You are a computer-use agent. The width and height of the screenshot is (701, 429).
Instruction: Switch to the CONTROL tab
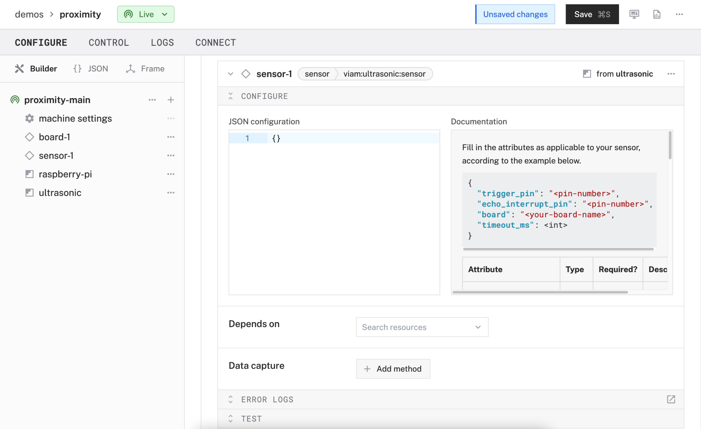pos(109,43)
